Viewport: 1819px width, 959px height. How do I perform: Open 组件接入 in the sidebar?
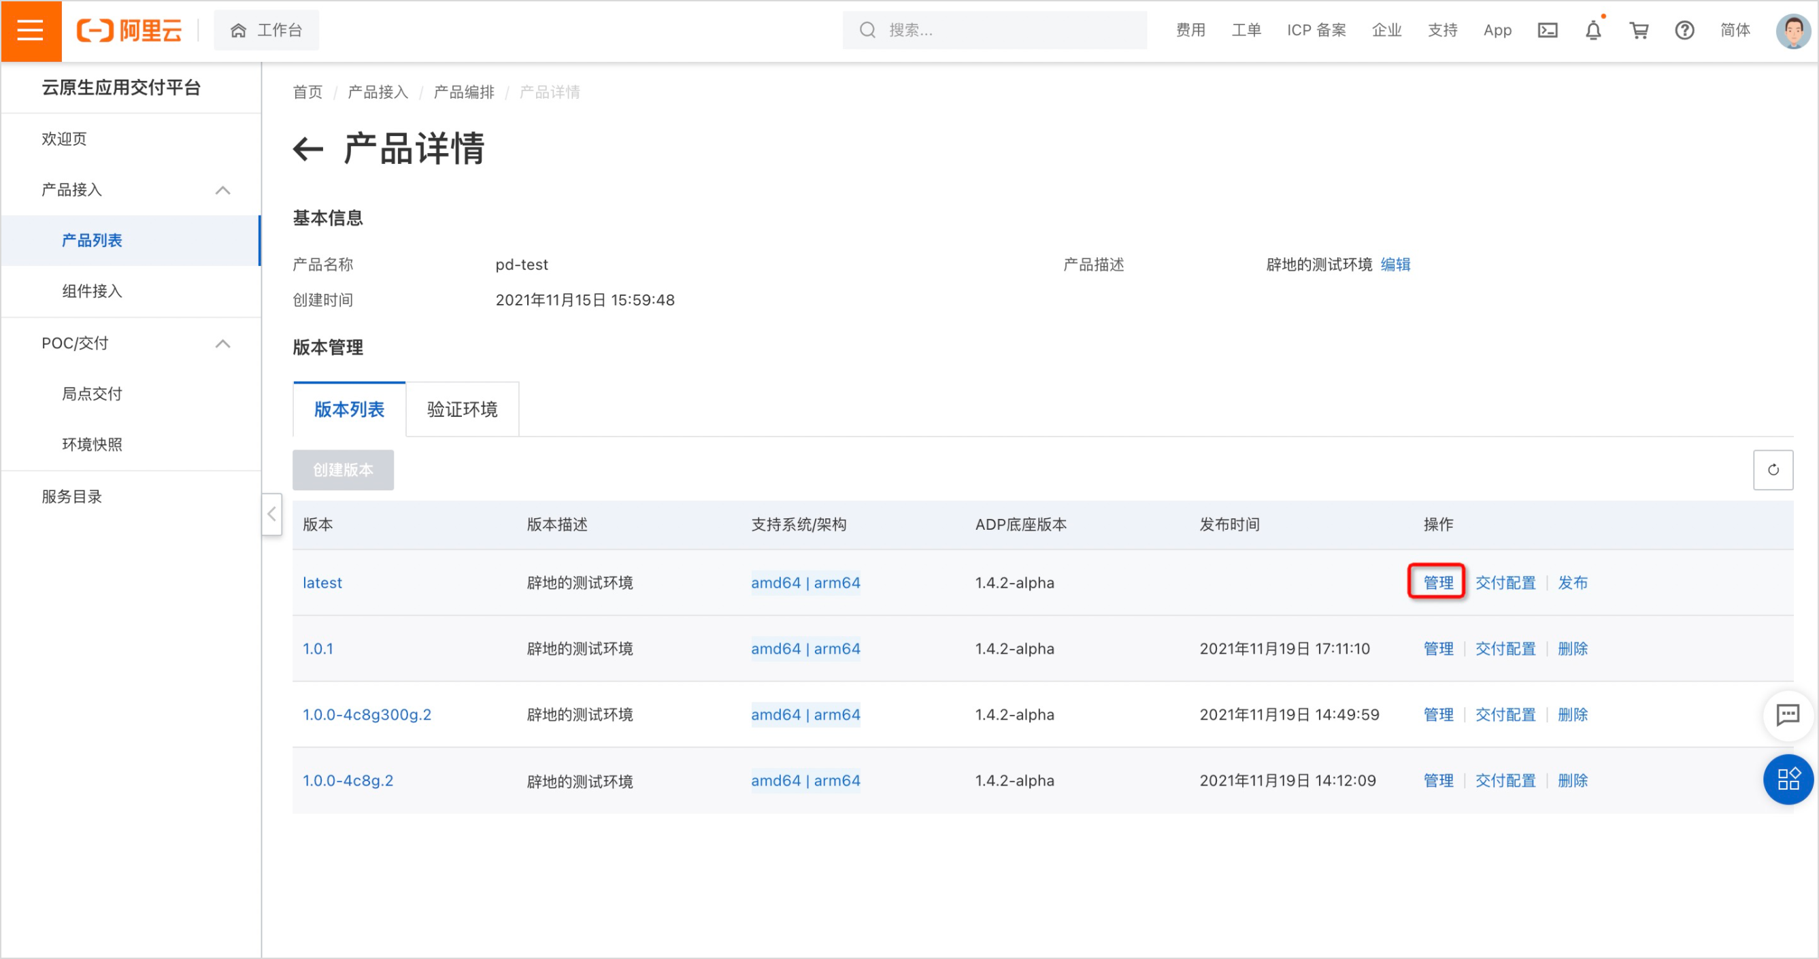[x=92, y=291]
